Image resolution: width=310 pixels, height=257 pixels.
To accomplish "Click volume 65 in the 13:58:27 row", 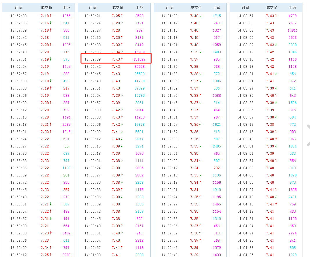I will [x=66, y=146].
